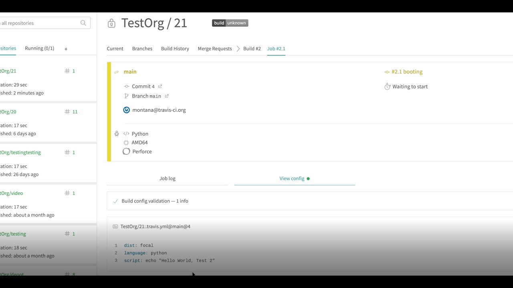Click the TestOrg / 21 page title
The height and width of the screenshot is (288, 513).
tap(154, 23)
